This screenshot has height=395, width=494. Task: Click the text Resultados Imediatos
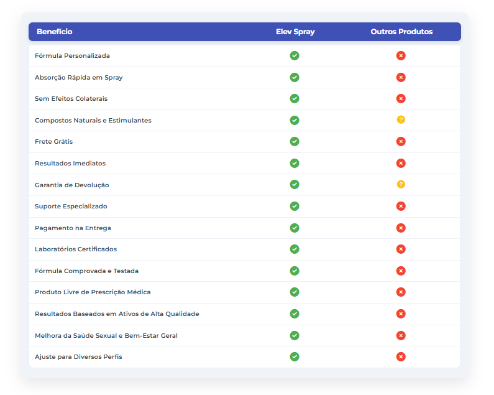coord(70,164)
